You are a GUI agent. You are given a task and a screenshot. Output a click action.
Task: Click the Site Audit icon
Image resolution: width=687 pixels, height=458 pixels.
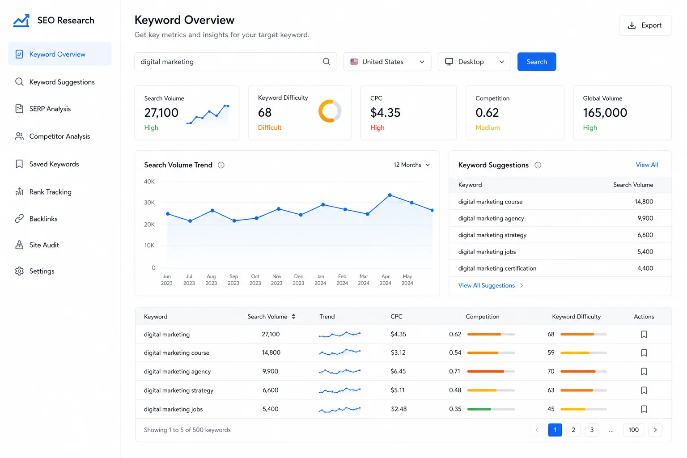(x=19, y=245)
